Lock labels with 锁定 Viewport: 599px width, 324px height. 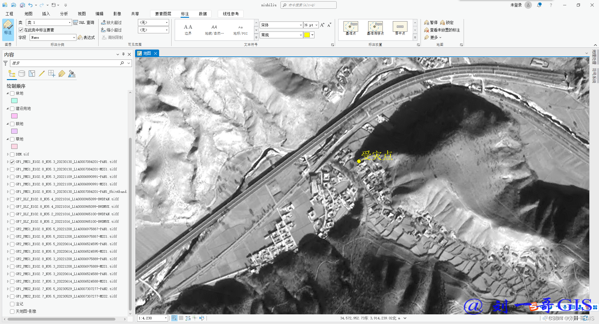[447, 22]
